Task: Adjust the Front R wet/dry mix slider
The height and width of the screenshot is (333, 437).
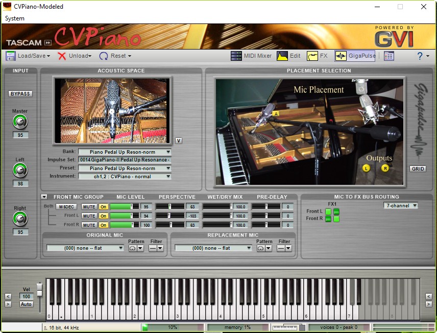Action: click(x=217, y=225)
